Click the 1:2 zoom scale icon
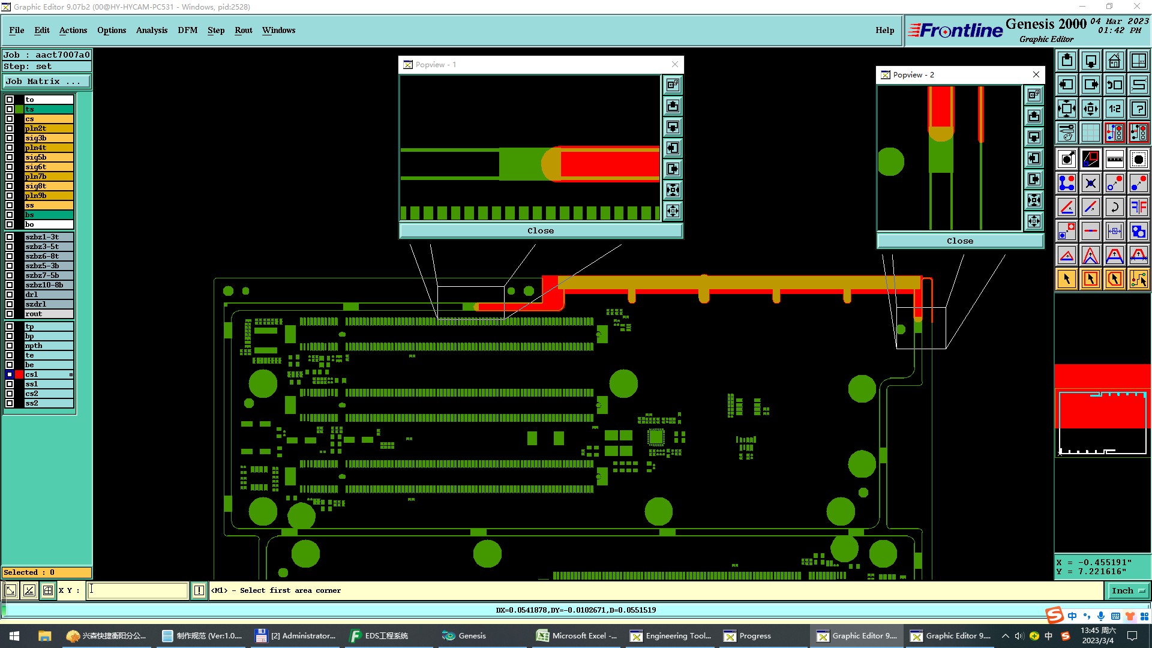 click(1114, 109)
